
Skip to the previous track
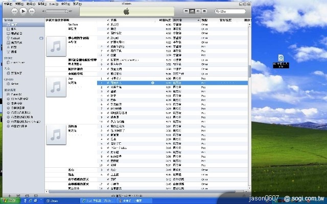point(15,10)
